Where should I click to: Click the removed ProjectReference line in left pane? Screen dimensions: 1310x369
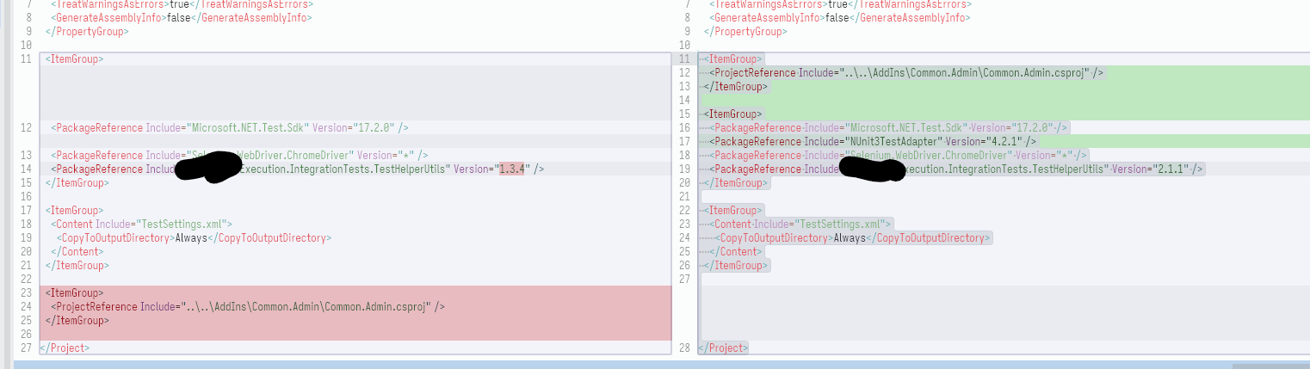(x=248, y=307)
